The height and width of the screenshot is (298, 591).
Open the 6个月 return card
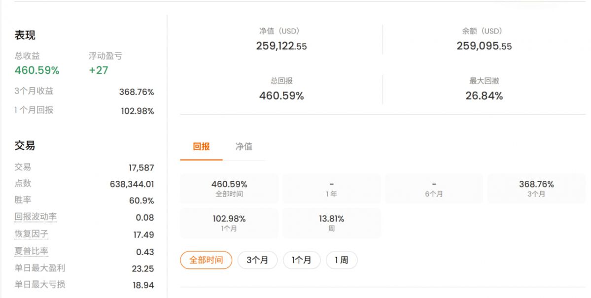click(434, 188)
